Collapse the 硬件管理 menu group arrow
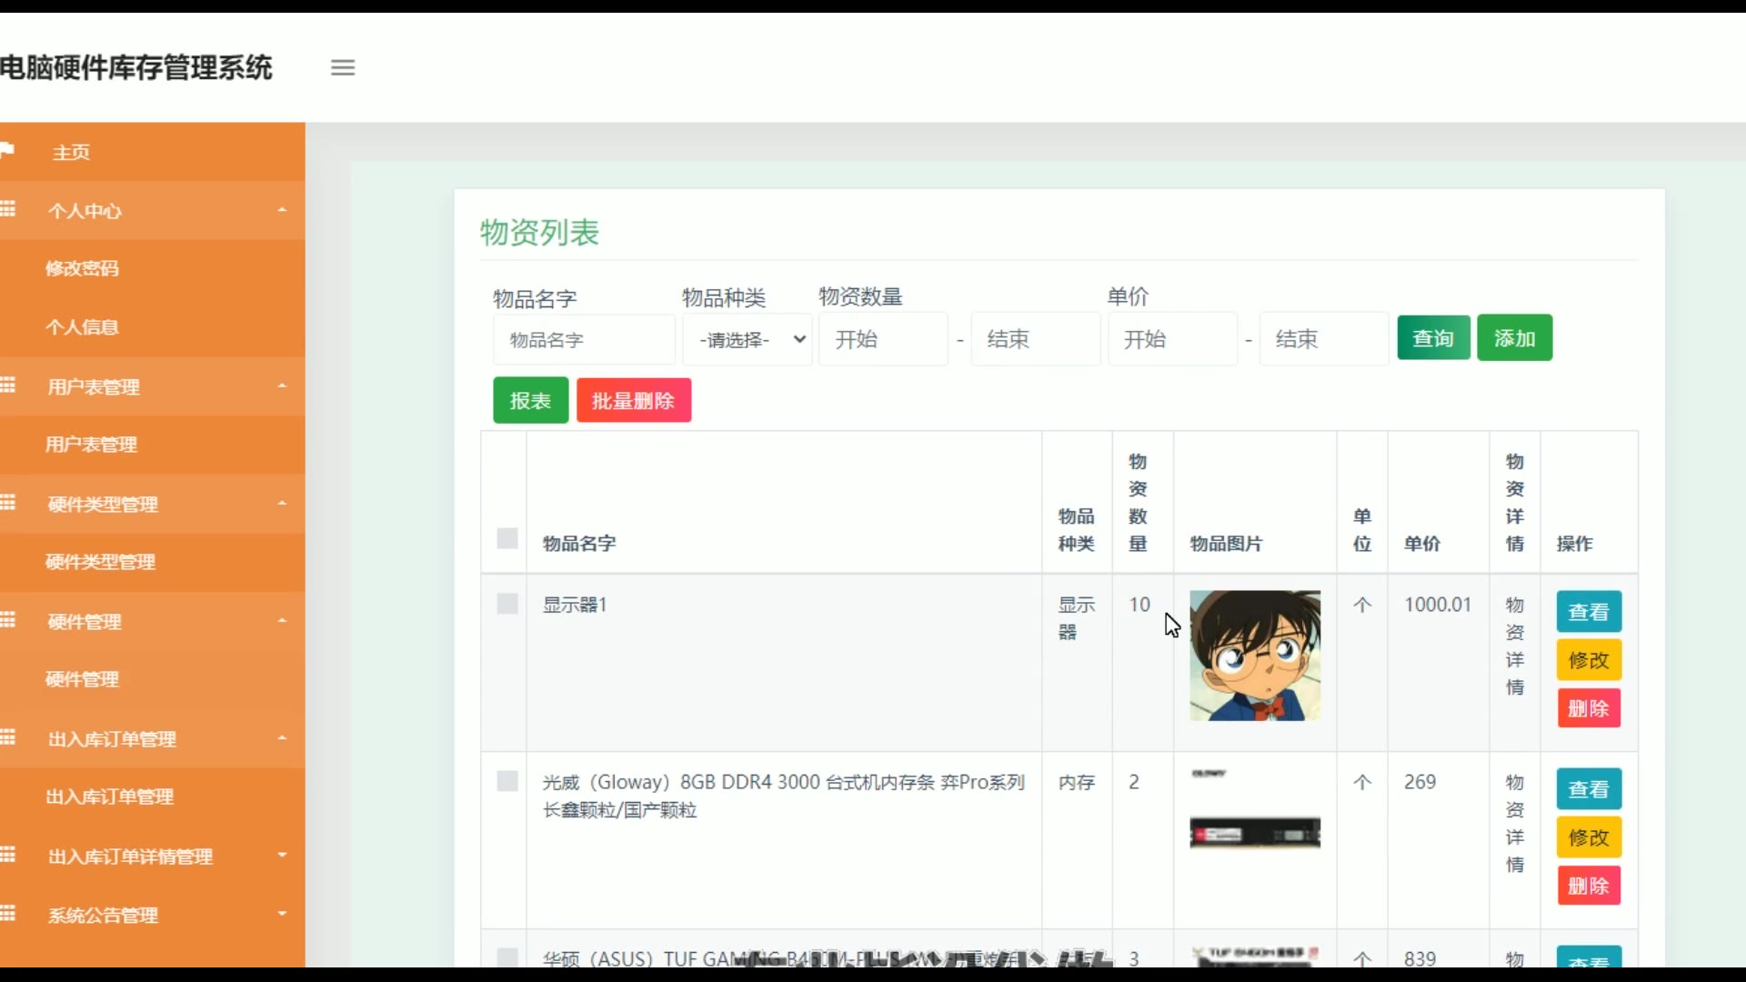This screenshot has width=1746, height=982. pyautogui.click(x=282, y=620)
